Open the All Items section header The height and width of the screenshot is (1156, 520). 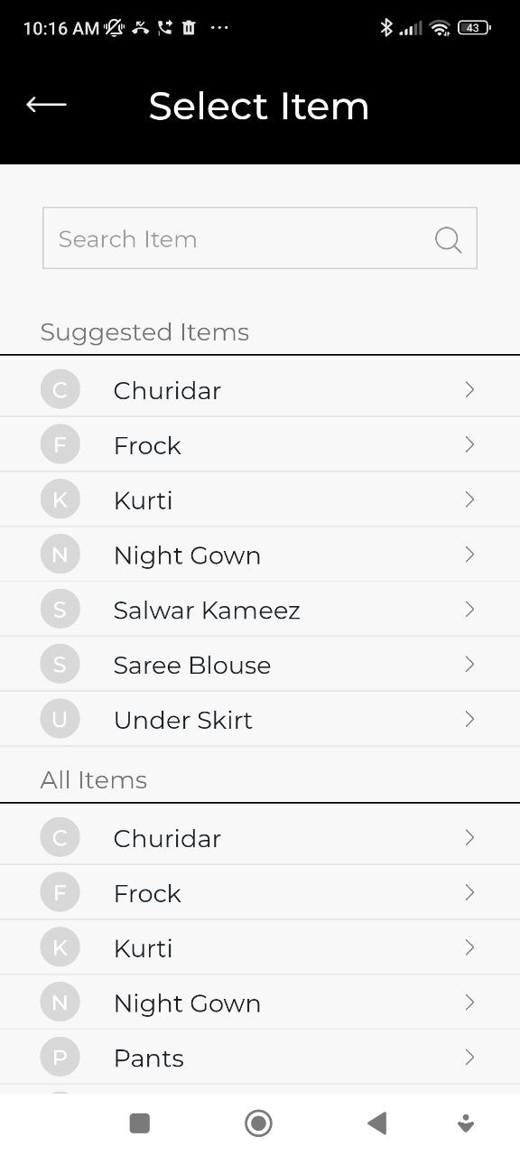coord(94,778)
